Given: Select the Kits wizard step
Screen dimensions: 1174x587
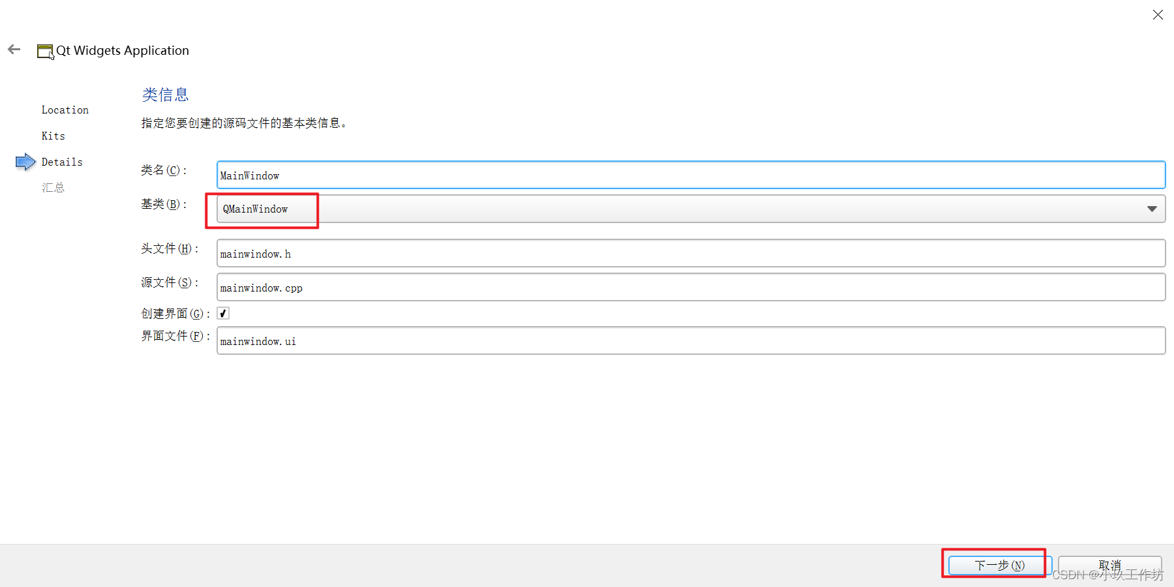Looking at the screenshot, I should click(53, 136).
